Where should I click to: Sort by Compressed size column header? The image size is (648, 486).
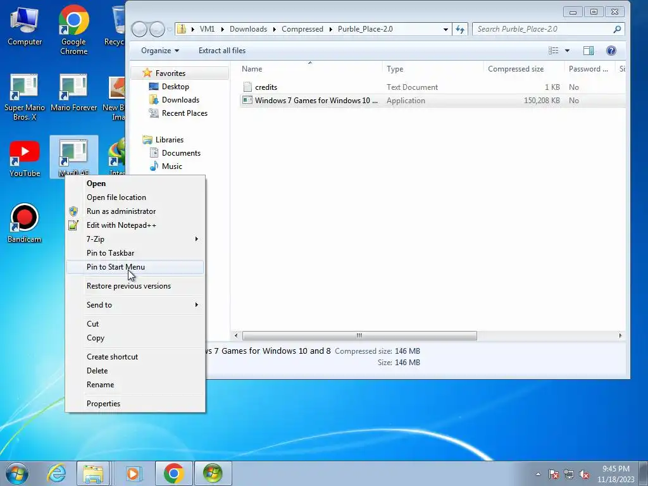[523, 69]
